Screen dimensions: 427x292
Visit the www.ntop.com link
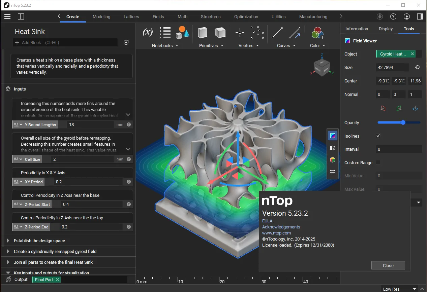coord(276,233)
